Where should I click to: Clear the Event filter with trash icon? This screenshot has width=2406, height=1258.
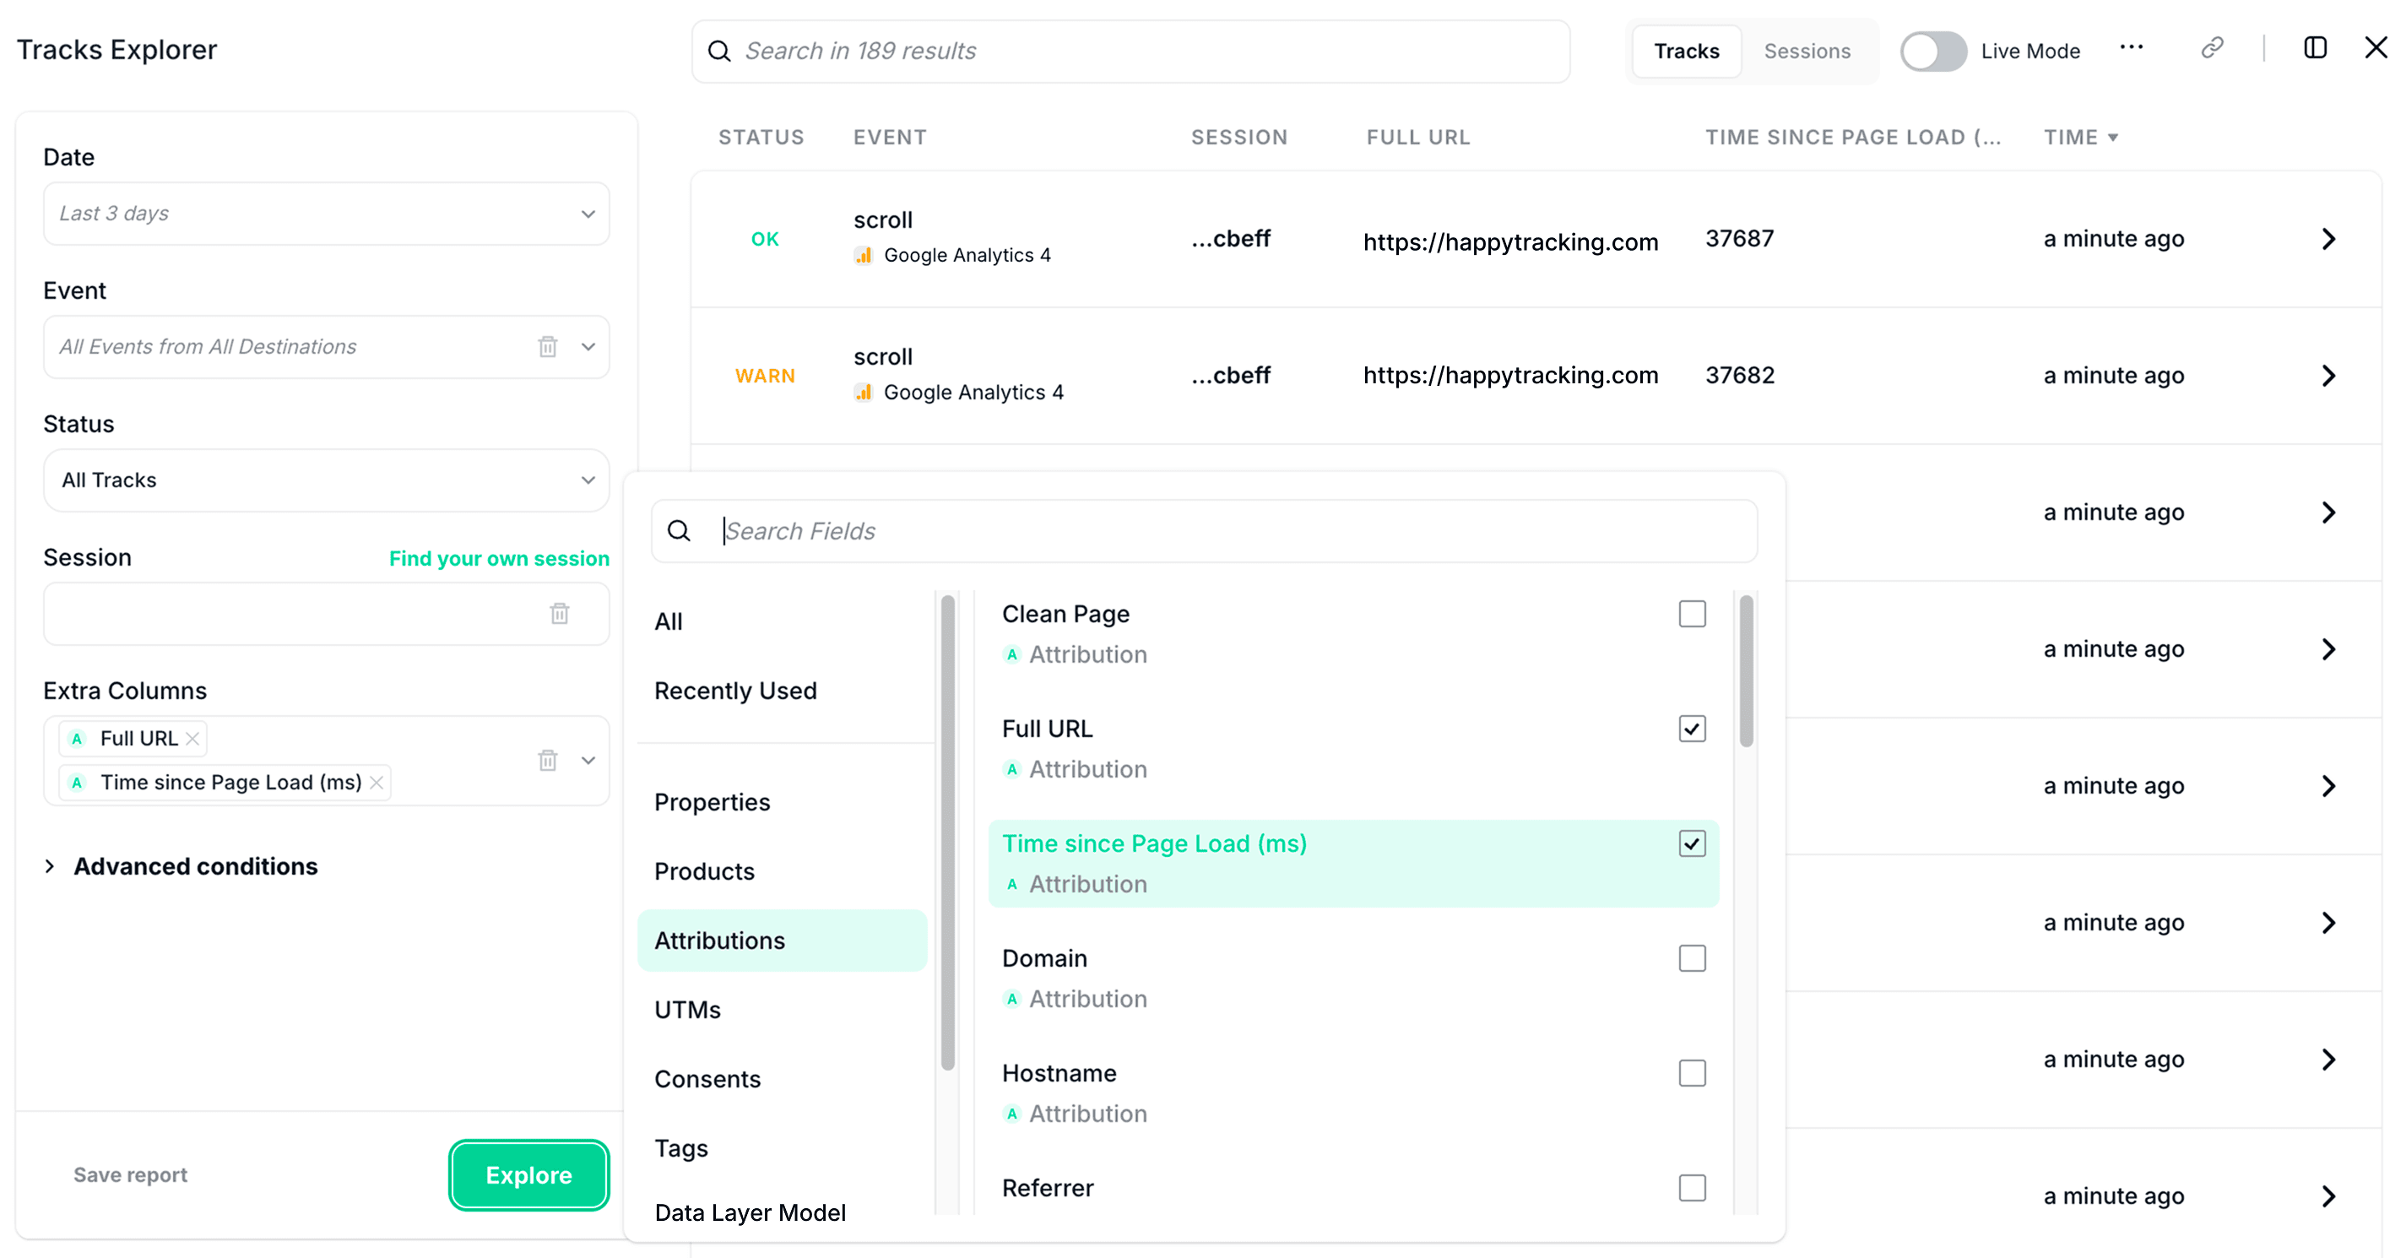coord(547,346)
